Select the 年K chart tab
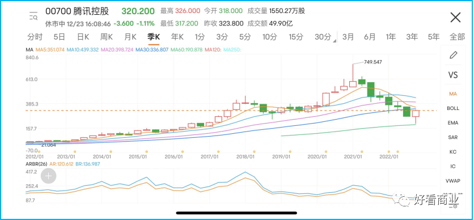Image resolution: width=474 pixels, height=220 pixels. click(x=177, y=37)
